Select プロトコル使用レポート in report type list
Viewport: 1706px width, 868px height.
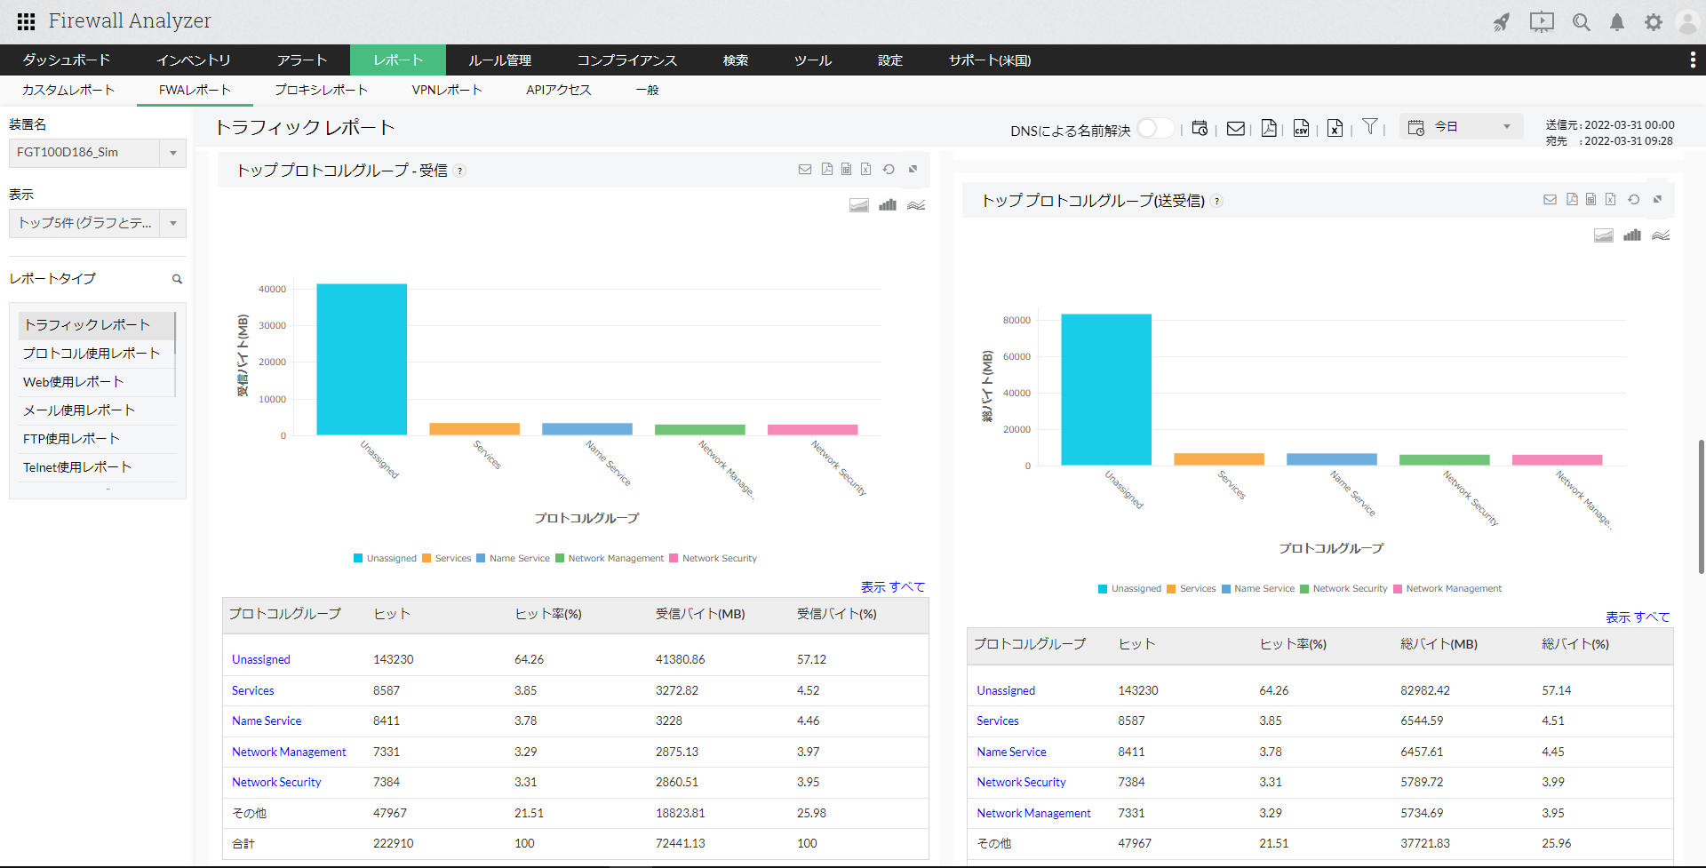(x=92, y=354)
